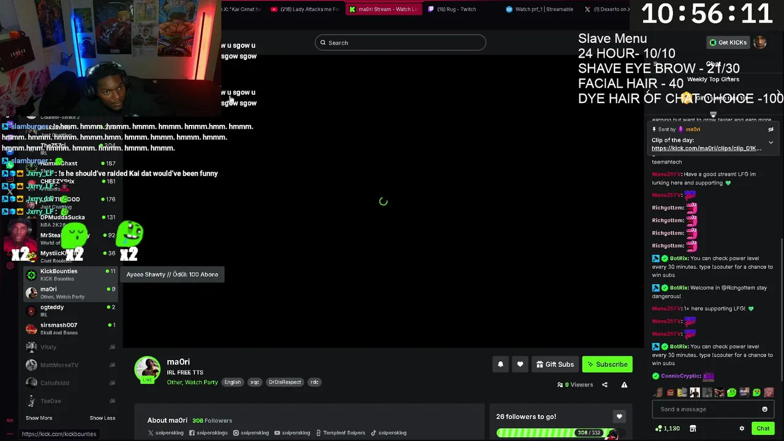
Task: Click the DrDisRespect stream tag
Action: 285,382
